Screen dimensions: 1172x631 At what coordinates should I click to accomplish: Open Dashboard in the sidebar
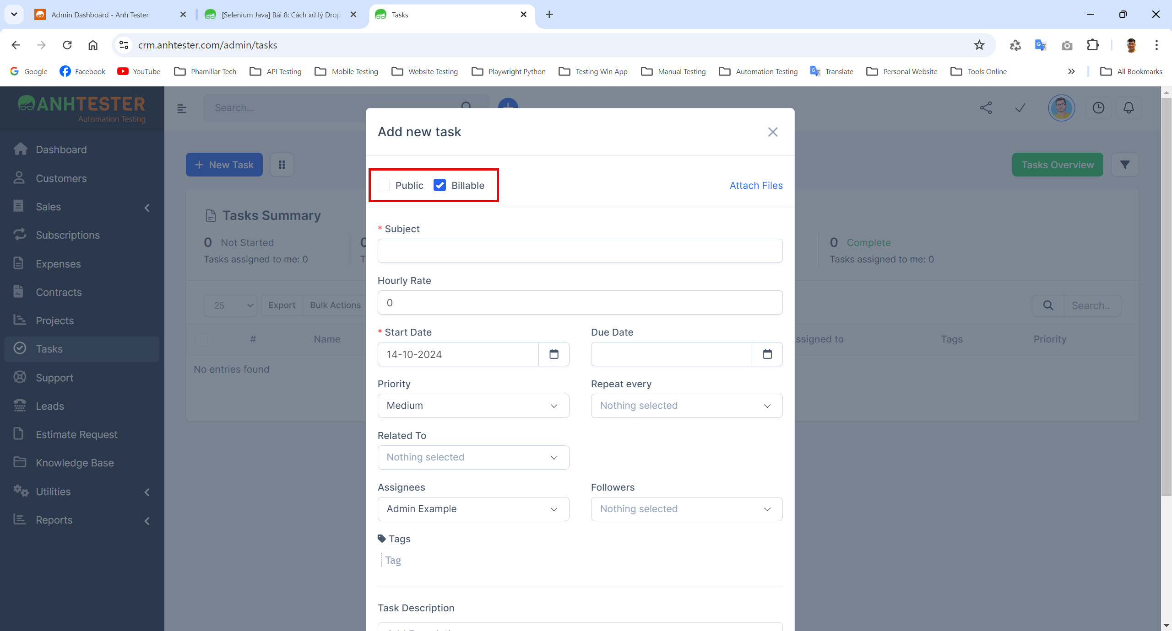pos(81,150)
